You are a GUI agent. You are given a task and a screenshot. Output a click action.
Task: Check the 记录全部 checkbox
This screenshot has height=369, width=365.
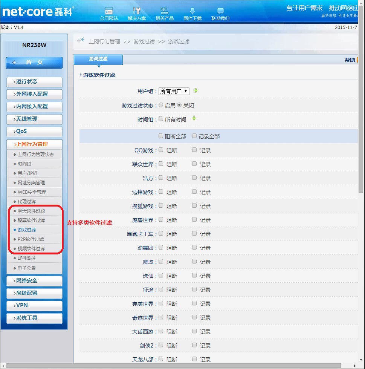[x=194, y=136]
